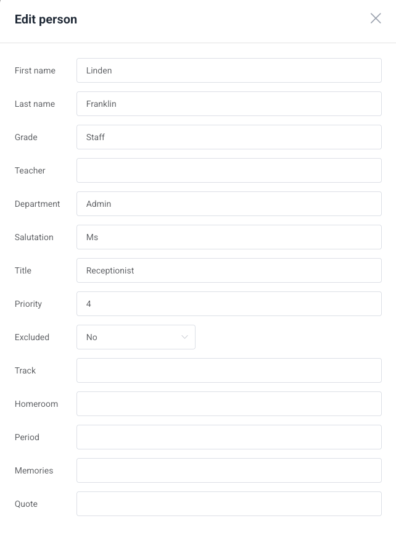Click the Edit person heading
The height and width of the screenshot is (534, 396).
point(46,19)
